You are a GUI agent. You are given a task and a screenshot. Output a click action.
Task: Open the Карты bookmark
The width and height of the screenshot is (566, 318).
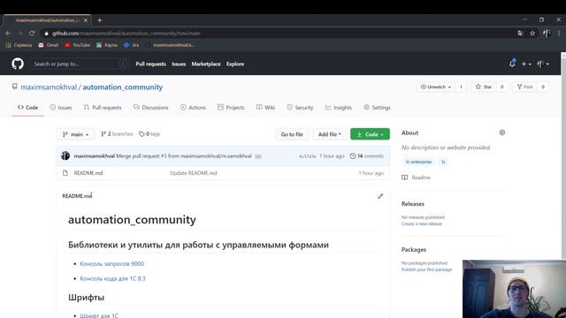107,45
